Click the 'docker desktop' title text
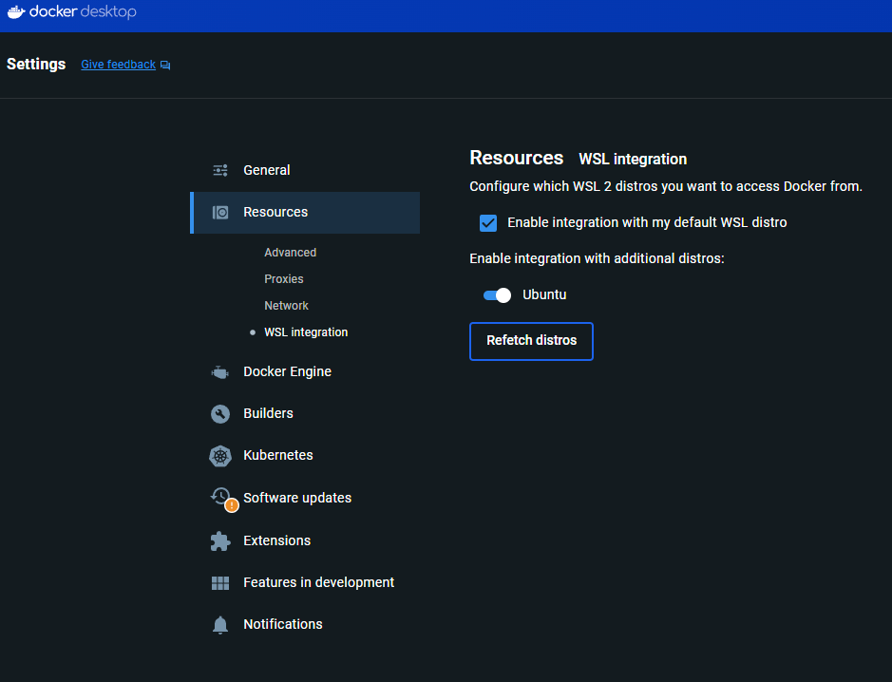 83,12
